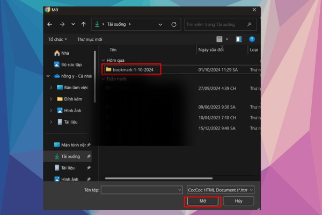Viewport: 322px width, 215px height.
Task: Open the view options dropdown arrow
Action: click(x=227, y=39)
